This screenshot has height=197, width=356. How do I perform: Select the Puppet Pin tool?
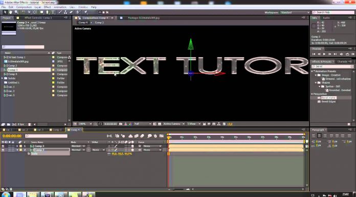86,12
